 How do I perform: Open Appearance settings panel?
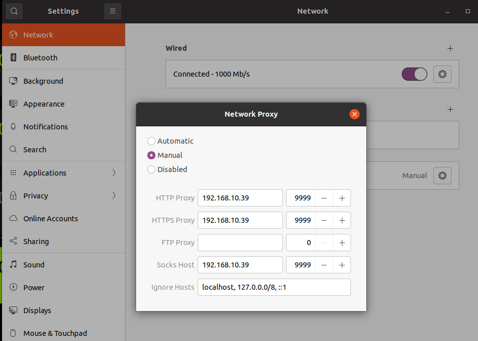click(x=63, y=104)
